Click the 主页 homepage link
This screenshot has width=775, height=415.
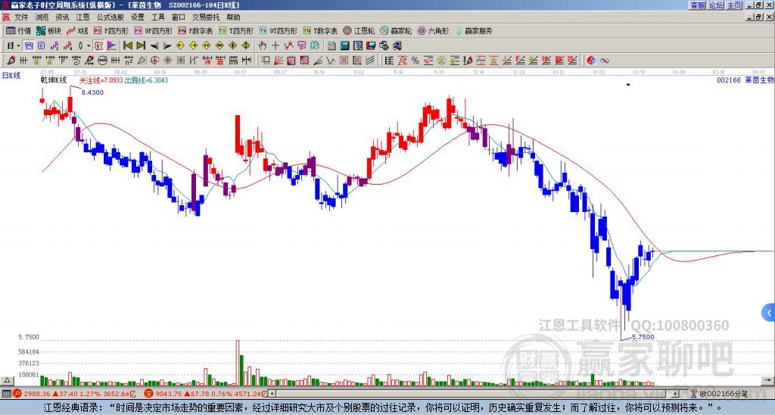coord(734,5)
